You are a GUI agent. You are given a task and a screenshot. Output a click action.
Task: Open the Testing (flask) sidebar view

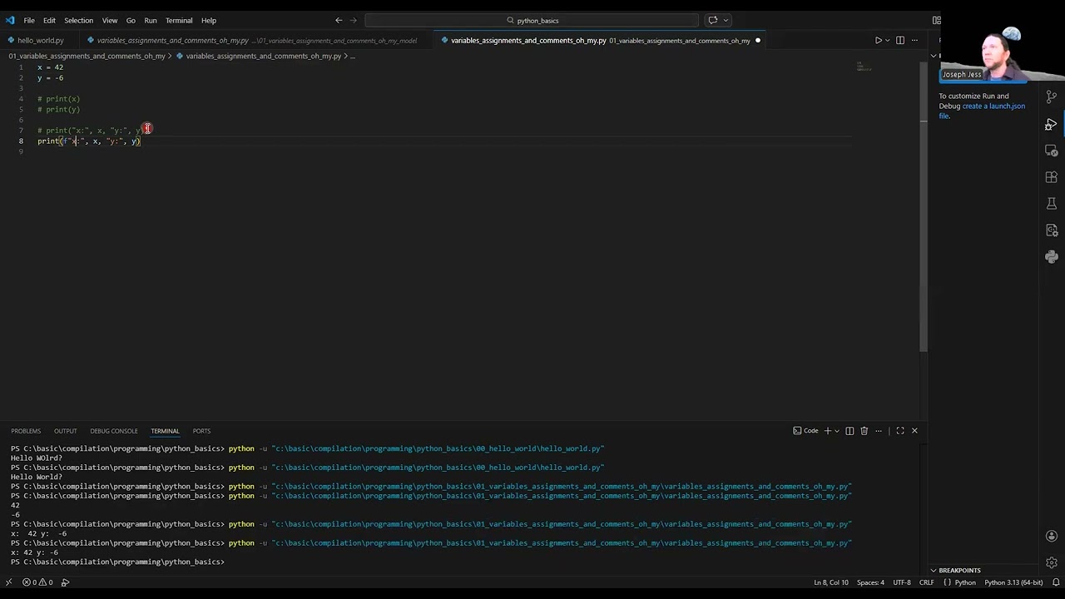pos(1051,204)
